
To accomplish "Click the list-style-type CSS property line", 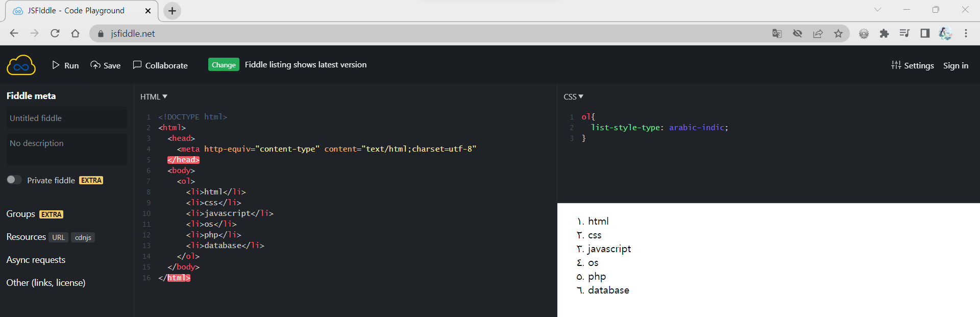I will click(659, 128).
